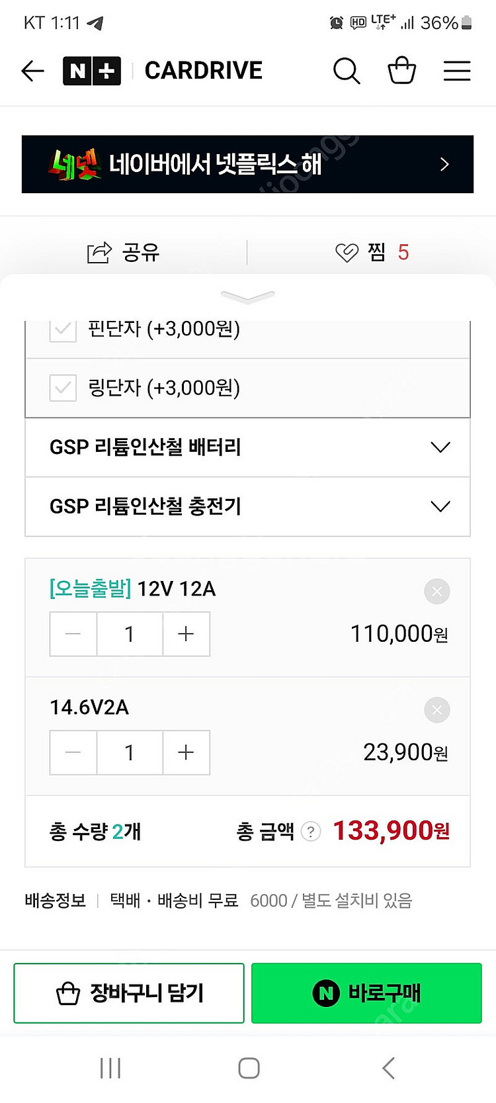Tap the 장바구니 담기 button
The width and height of the screenshot is (496, 1103).
129,993
